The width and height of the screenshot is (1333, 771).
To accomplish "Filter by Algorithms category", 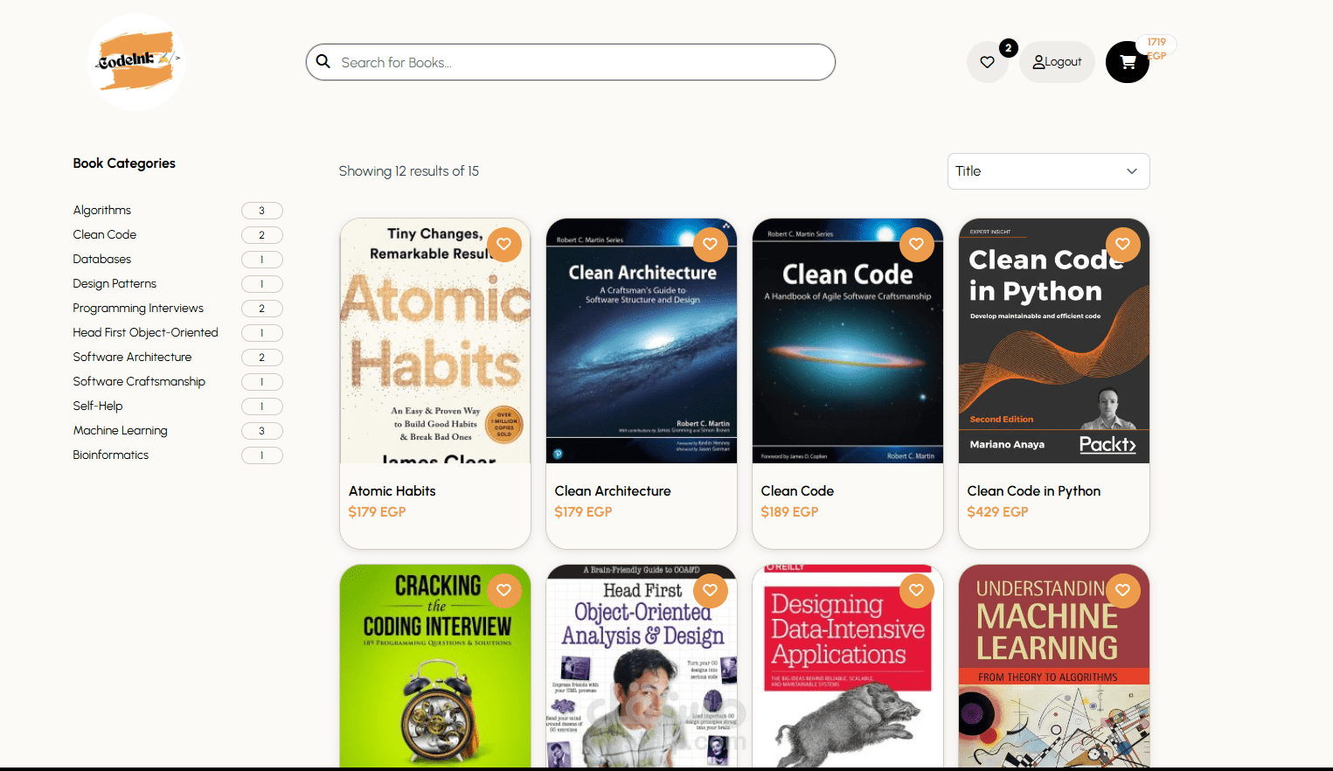I will [102, 211].
